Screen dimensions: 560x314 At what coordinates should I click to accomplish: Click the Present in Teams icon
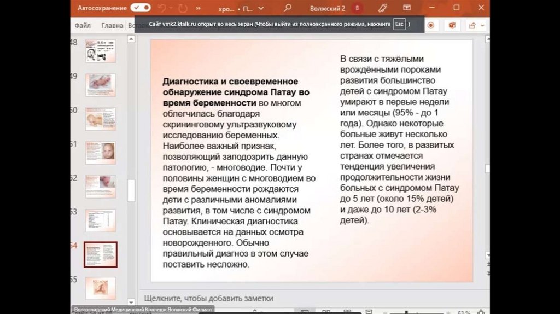coord(452,26)
